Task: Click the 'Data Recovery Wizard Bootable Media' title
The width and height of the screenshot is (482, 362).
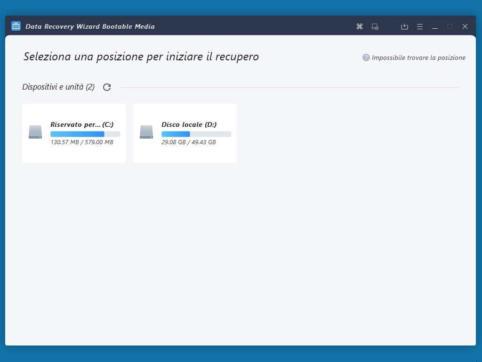Action: pyautogui.click(x=90, y=26)
